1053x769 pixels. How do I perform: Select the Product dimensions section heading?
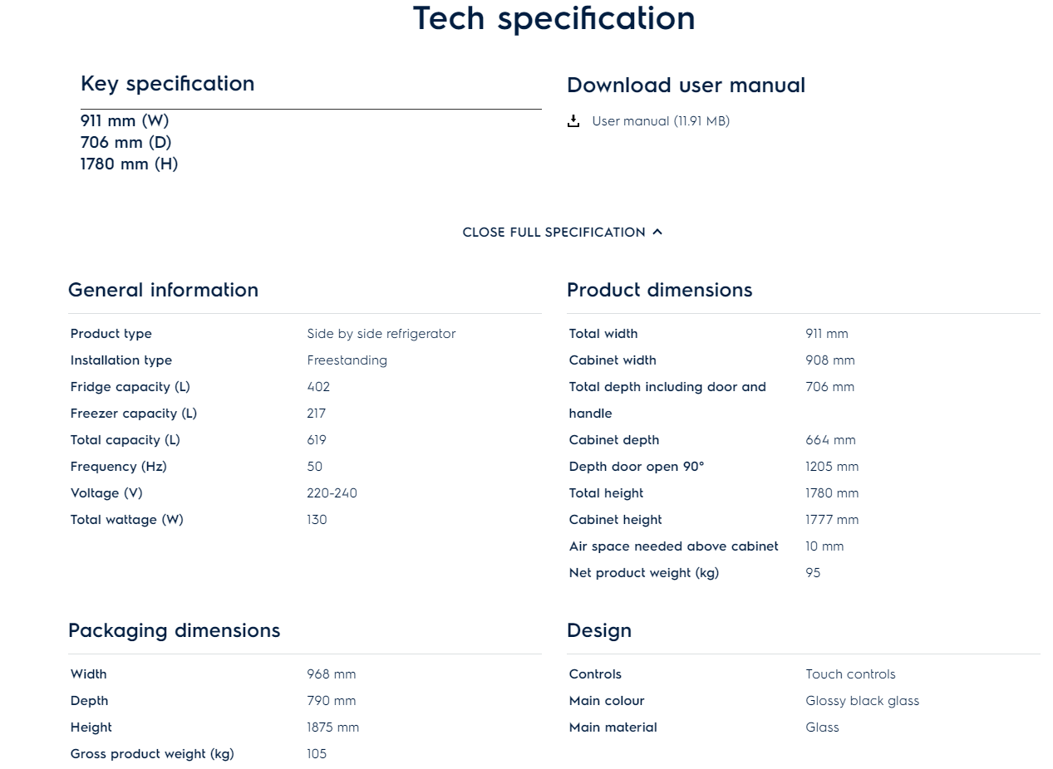click(659, 290)
